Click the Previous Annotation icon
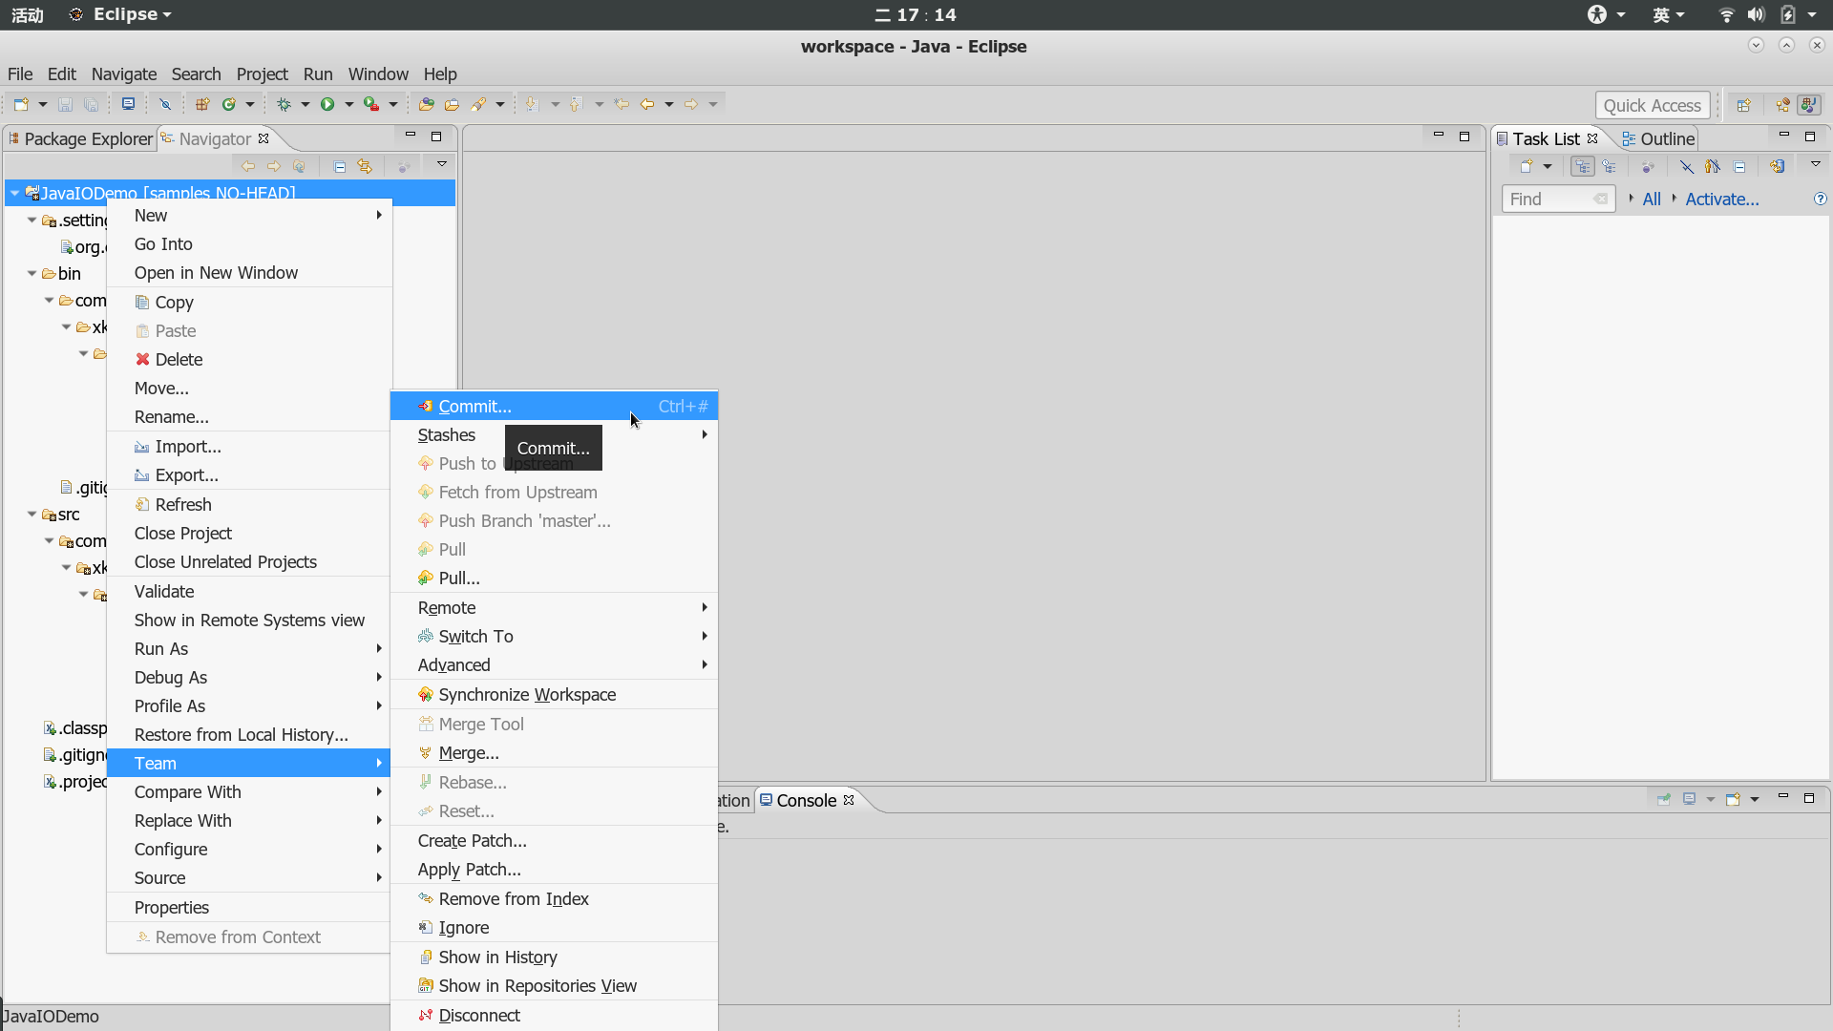The image size is (1833, 1031). [x=576, y=104]
